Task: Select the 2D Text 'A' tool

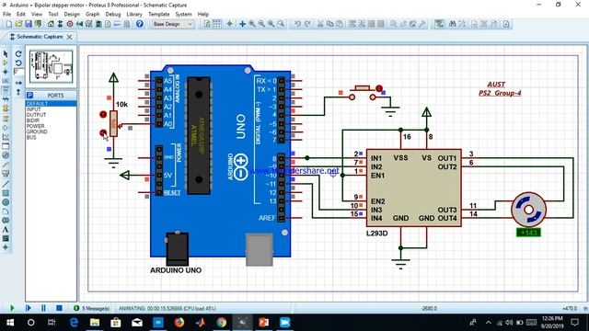Action: pos(6,229)
